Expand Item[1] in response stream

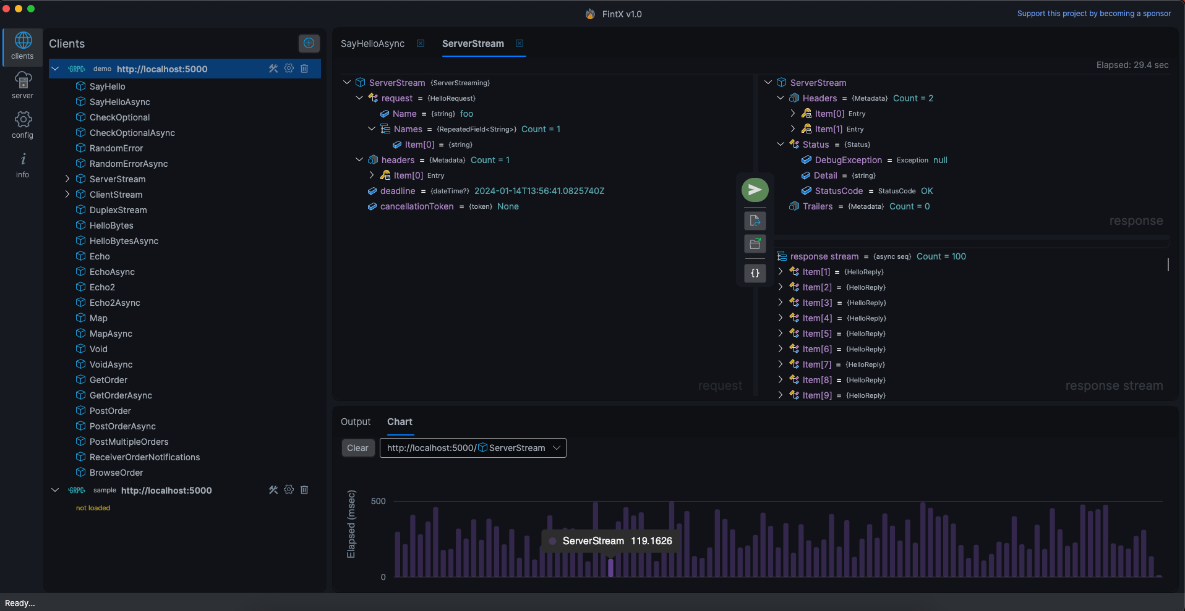pos(781,272)
